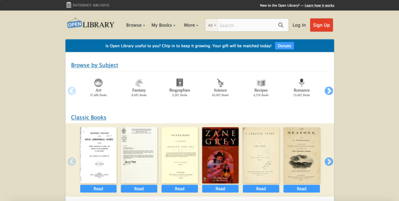Click the Internet Archive text in top bar
This screenshot has width=399, height=201.
91,5
